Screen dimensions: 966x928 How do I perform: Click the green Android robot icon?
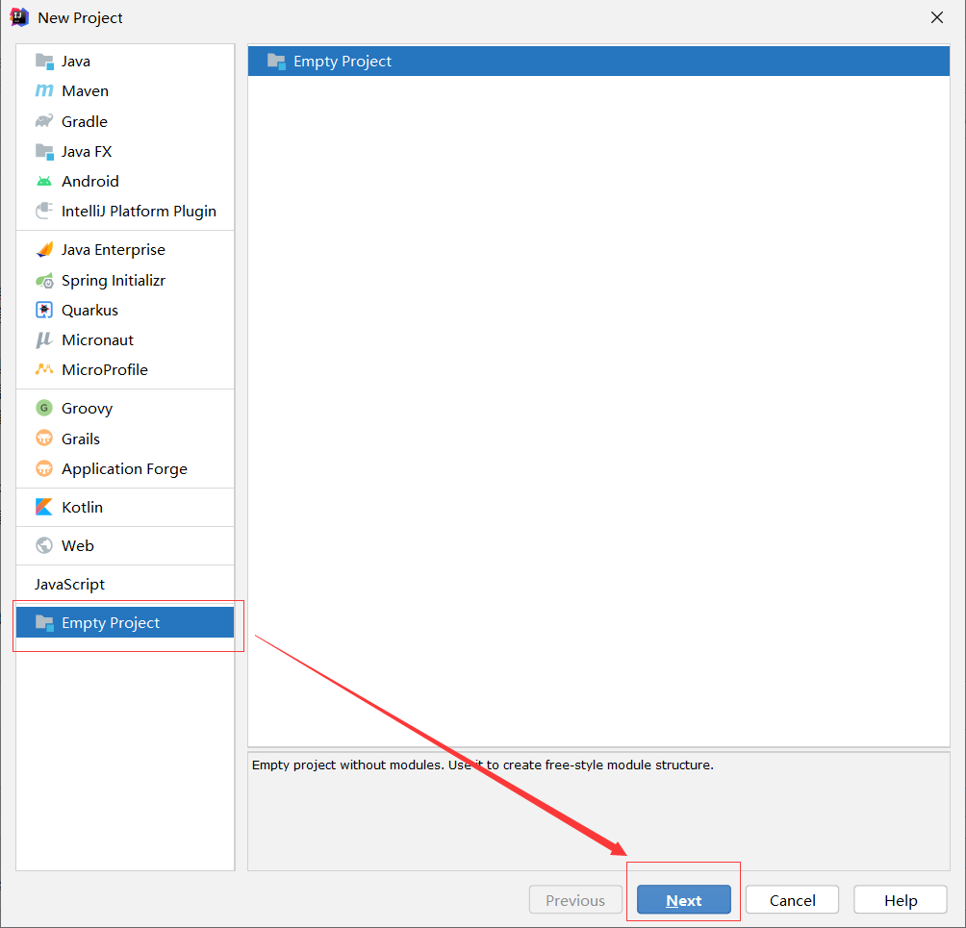(44, 181)
